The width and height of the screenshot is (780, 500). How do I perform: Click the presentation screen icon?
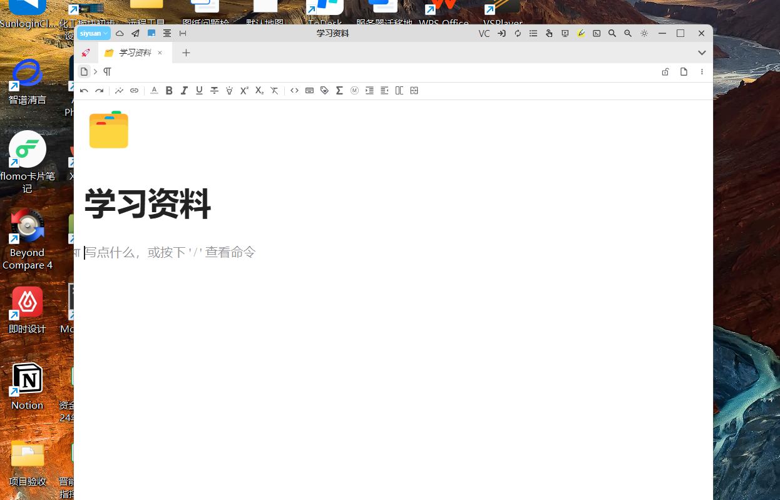565,34
